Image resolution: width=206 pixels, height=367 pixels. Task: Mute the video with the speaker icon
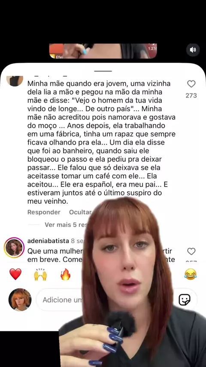tap(193, 50)
